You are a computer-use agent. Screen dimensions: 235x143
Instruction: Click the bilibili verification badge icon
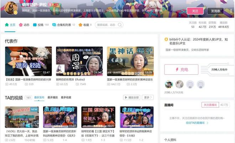click(x=166, y=39)
